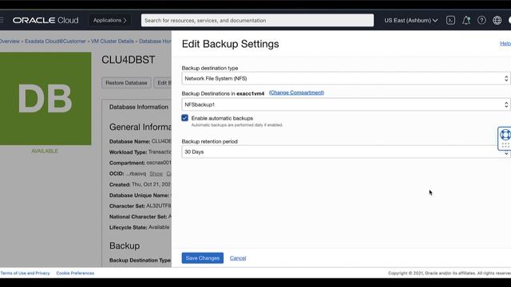Click the CLU4DBST database title
The height and width of the screenshot is (287, 511).
[128, 60]
